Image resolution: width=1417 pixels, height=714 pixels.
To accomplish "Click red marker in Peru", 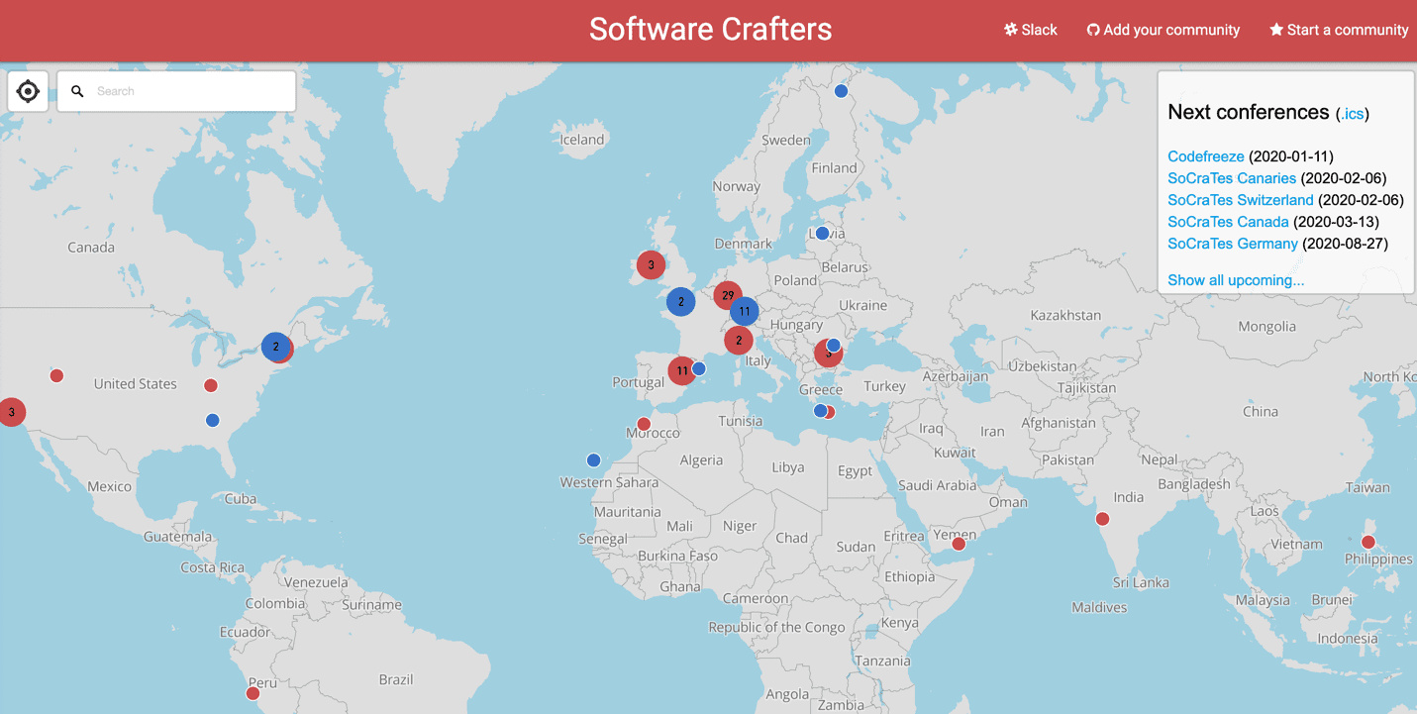I will point(253,693).
